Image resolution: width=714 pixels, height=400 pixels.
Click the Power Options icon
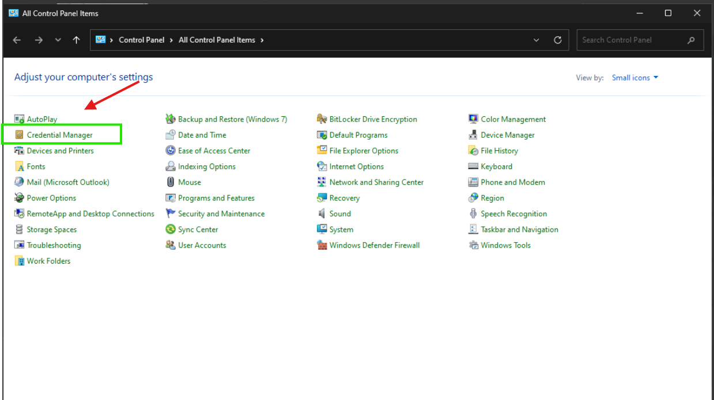pyautogui.click(x=19, y=198)
